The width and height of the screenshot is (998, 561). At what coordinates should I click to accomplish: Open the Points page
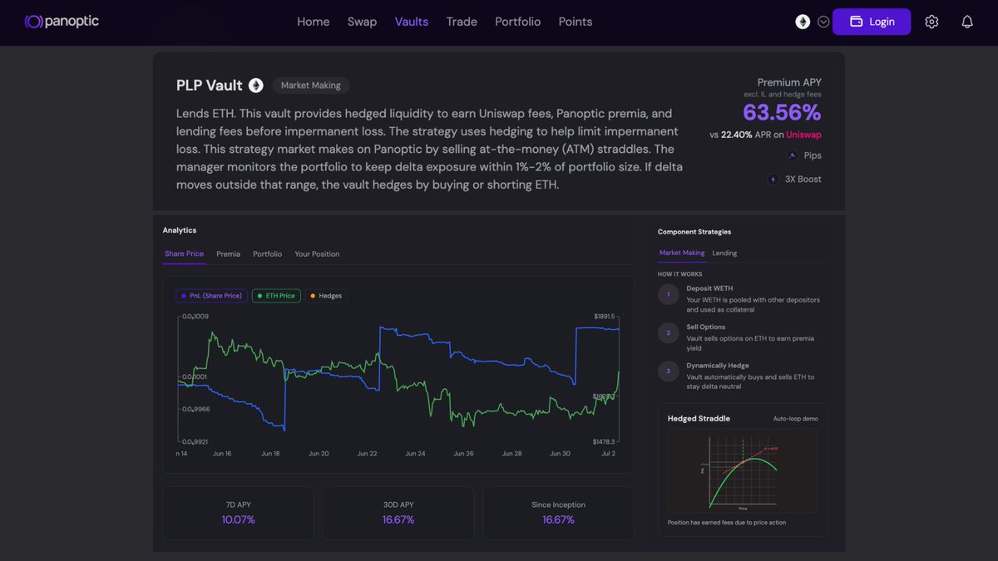pyautogui.click(x=576, y=22)
